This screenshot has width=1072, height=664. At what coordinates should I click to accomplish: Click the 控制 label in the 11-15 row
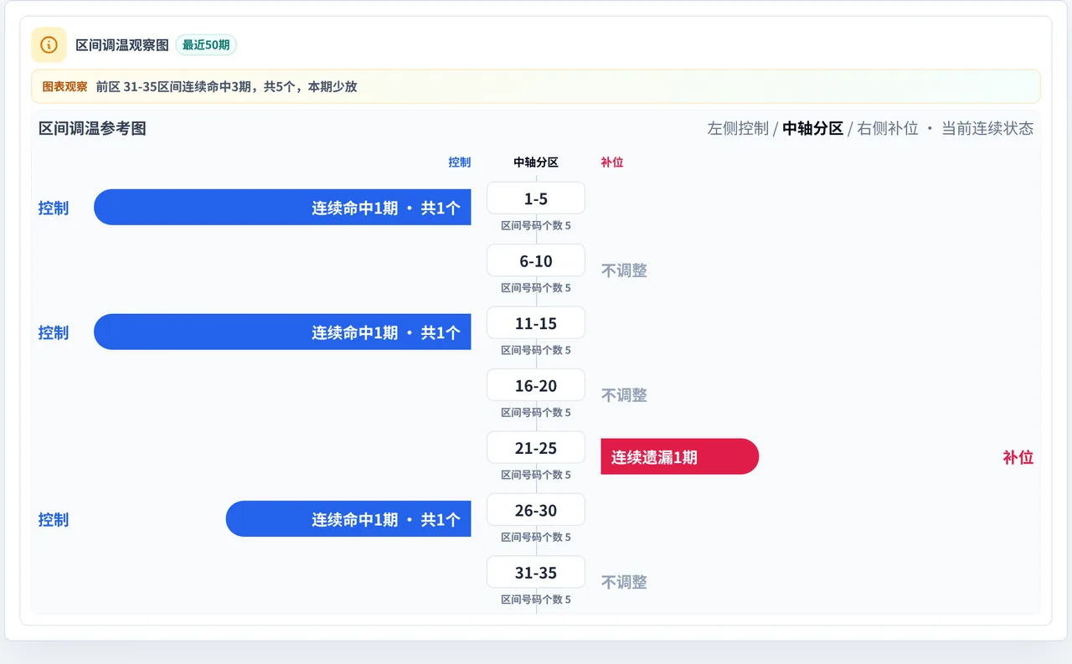pos(54,332)
